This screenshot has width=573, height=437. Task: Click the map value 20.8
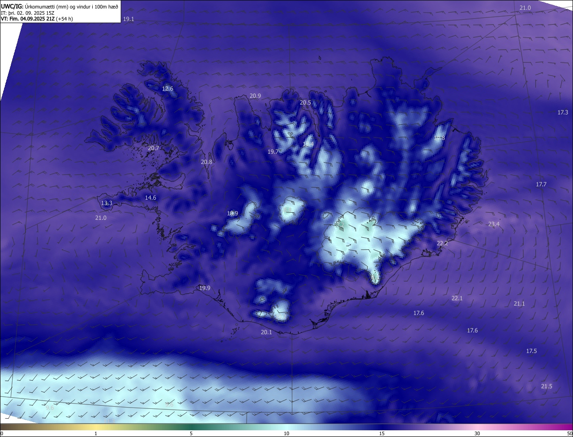coord(206,162)
